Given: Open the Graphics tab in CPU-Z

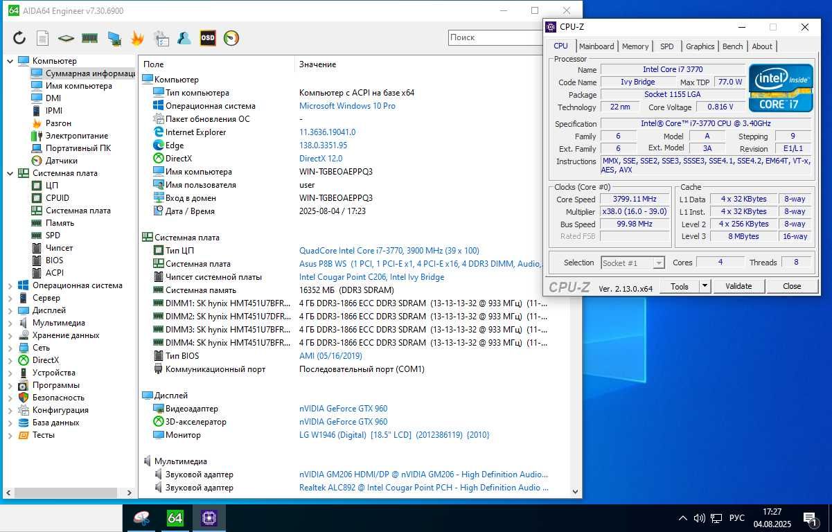Looking at the screenshot, I should 700,46.
